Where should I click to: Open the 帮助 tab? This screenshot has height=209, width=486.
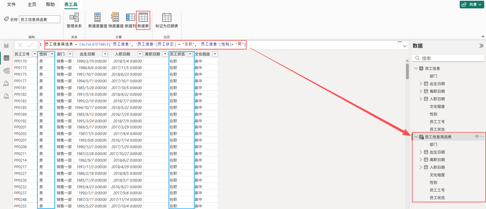coord(50,5)
